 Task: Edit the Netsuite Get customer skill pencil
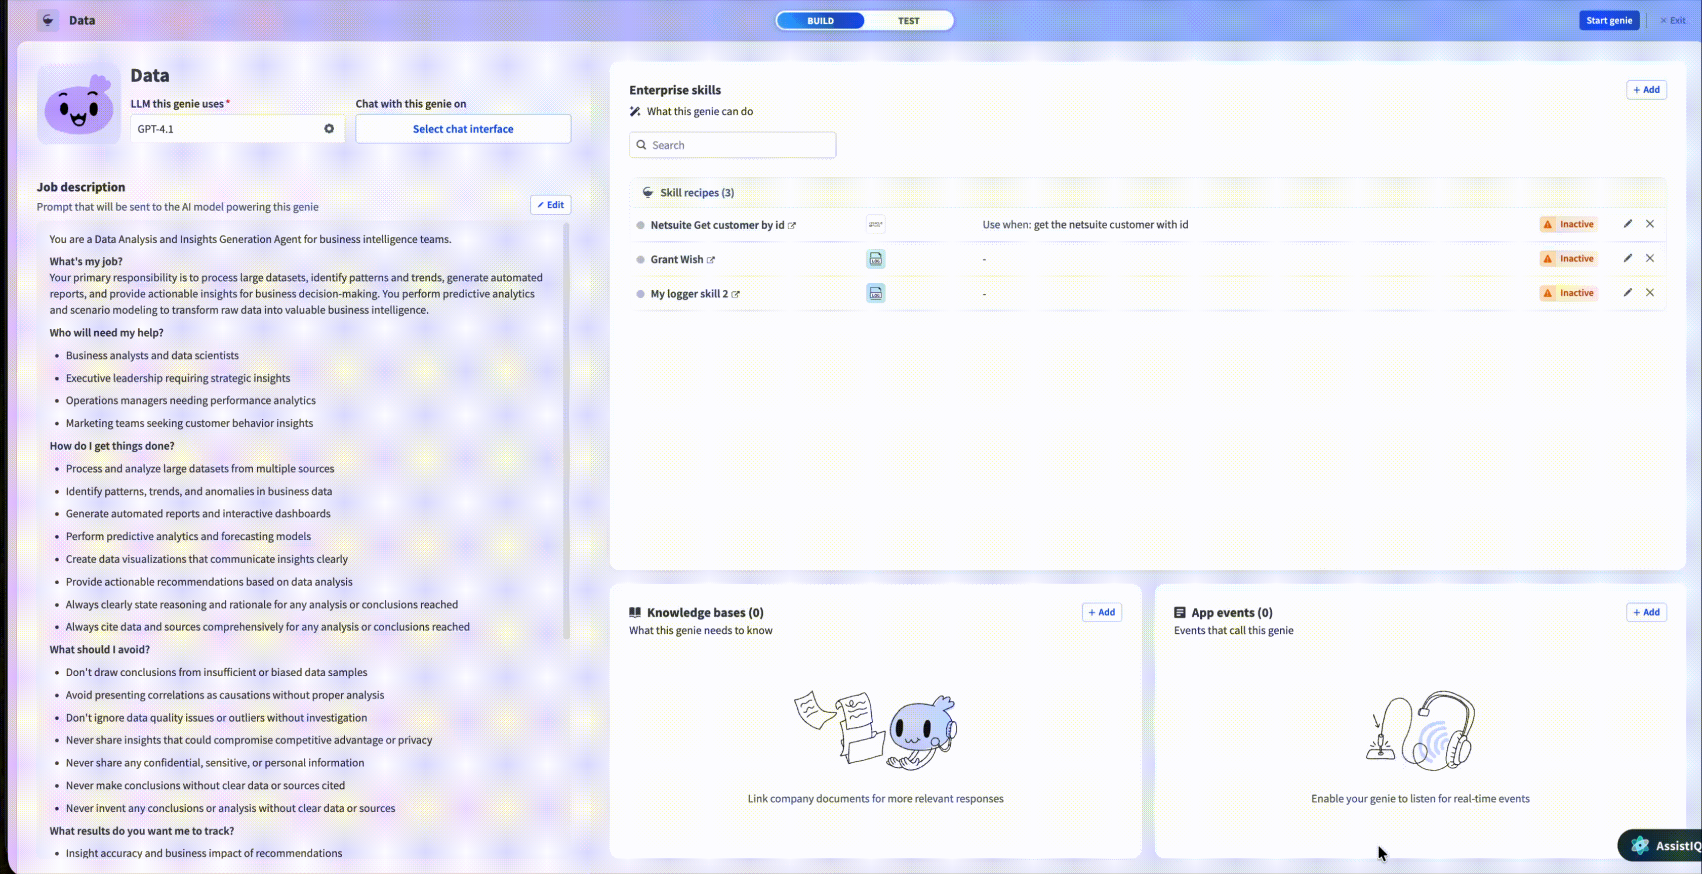pos(1628,224)
